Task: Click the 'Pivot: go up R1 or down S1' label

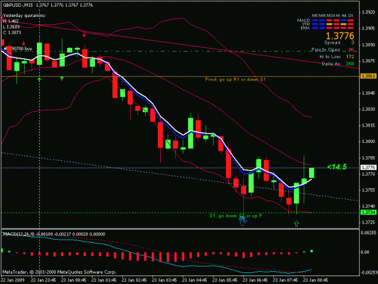Action: [235, 79]
